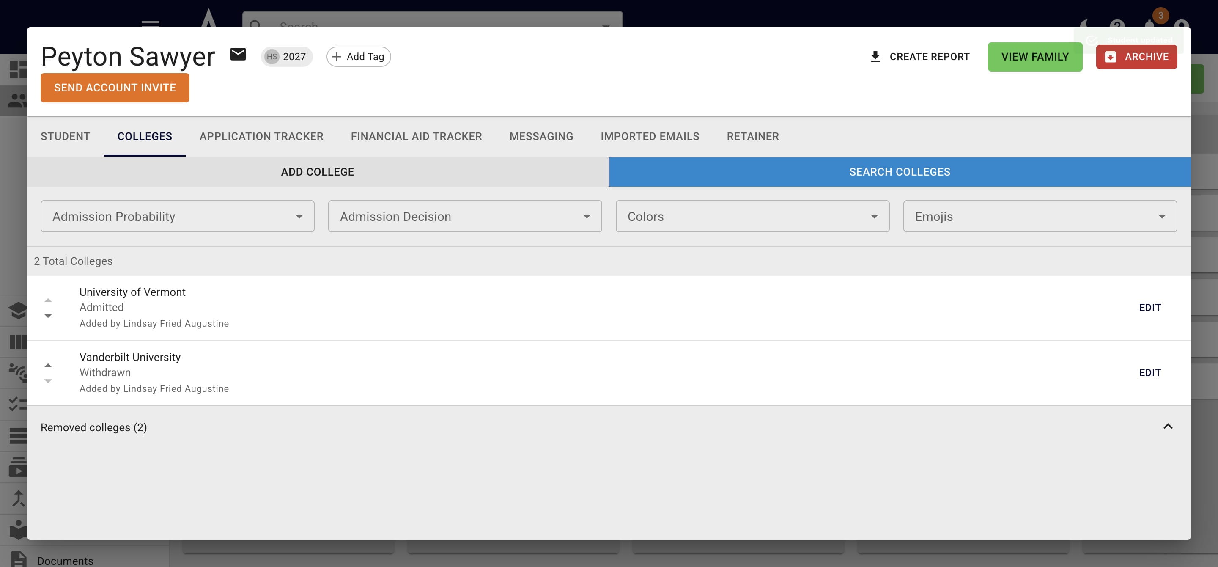Open the merge arrows icon in background sidebar
Viewport: 1218px width, 567px height.
click(x=18, y=498)
